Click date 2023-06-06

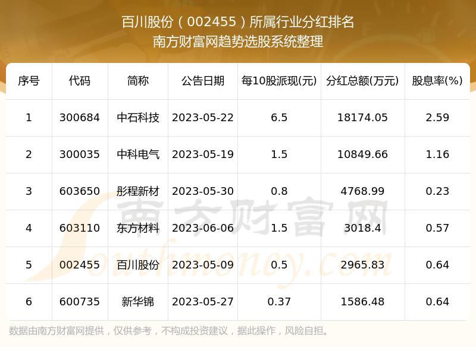click(x=203, y=228)
